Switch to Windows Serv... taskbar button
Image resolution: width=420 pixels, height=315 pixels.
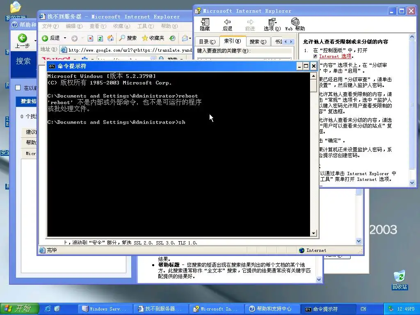point(105,309)
